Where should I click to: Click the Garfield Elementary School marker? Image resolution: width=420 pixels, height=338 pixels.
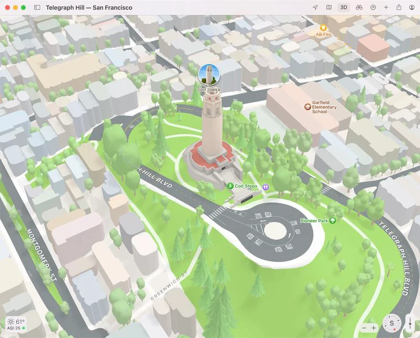click(x=308, y=107)
